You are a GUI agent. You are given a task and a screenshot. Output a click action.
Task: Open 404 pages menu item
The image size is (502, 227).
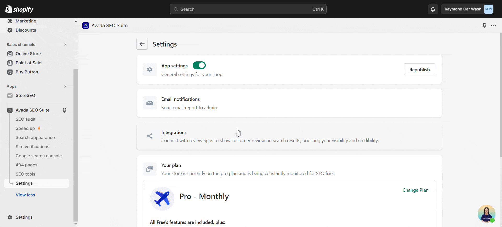tap(26, 165)
